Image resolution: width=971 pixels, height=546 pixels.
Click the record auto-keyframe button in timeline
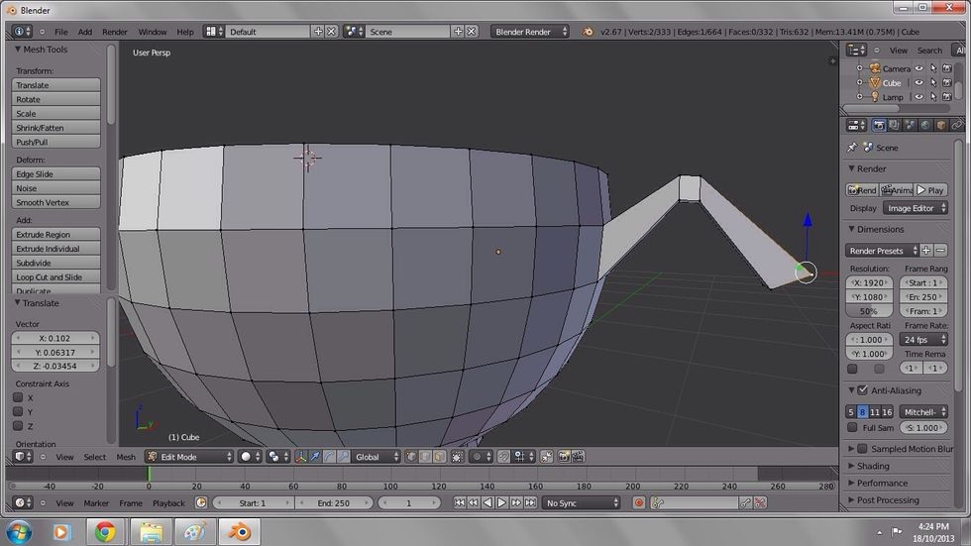point(639,503)
